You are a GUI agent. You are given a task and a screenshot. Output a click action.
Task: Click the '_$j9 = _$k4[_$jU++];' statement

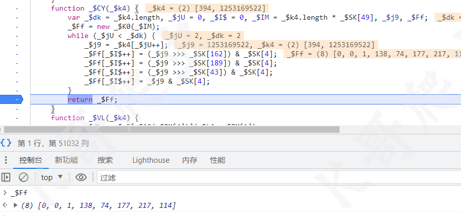click(126, 45)
